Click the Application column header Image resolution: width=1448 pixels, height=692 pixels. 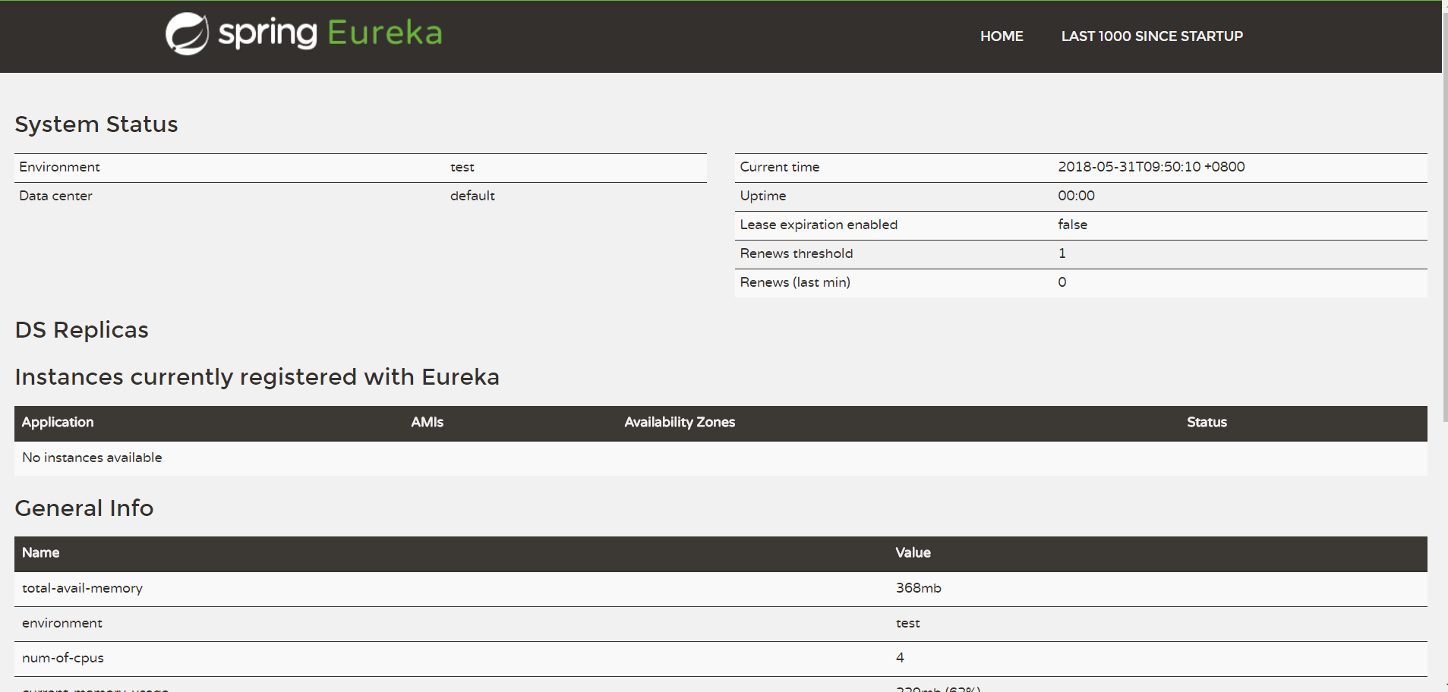(x=58, y=423)
